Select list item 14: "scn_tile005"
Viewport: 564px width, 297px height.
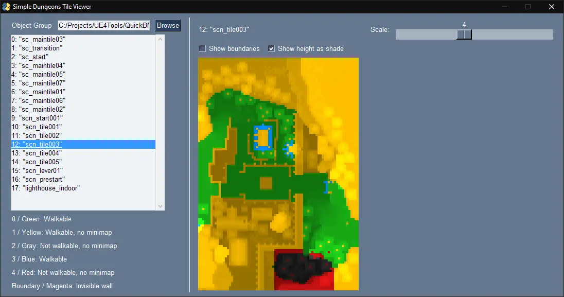pyautogui.click(x=83, y=162)
